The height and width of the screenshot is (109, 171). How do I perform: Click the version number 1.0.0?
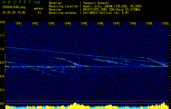pyautogui.click(x=37, y=2)
